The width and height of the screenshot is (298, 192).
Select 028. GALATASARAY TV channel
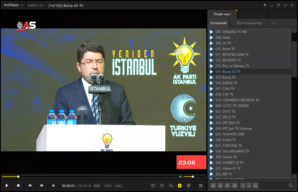tap(250, 151)
